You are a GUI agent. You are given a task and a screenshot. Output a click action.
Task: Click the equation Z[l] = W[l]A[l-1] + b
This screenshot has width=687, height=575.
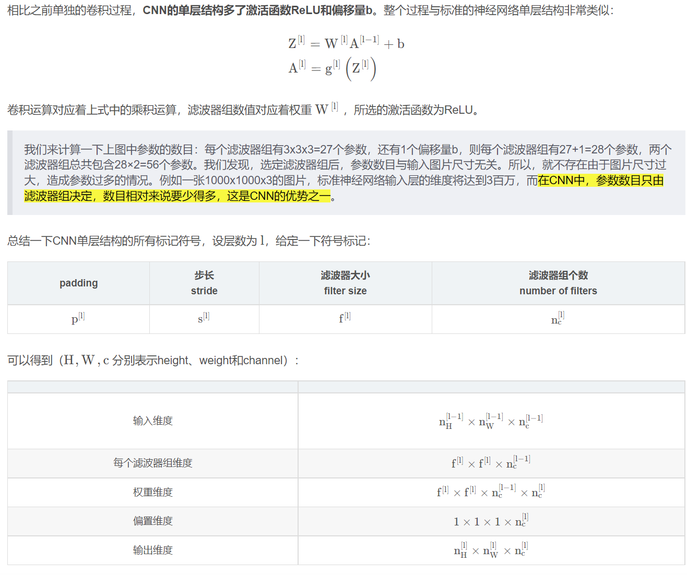tap(347, 42)
